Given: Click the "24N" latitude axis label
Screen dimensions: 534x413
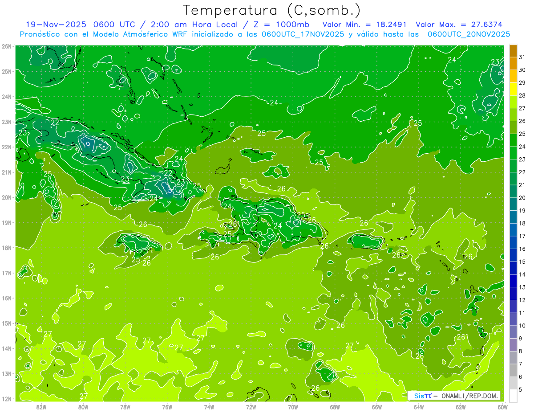Looking at the screenshot, I should pyautogui.click(x=6, y=97).
